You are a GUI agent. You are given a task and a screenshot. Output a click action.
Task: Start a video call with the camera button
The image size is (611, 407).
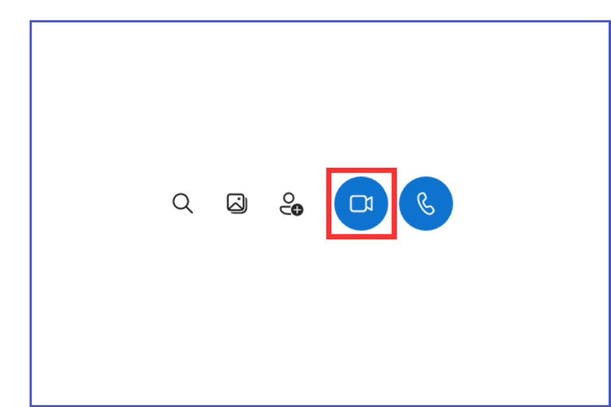pos(361,203)
